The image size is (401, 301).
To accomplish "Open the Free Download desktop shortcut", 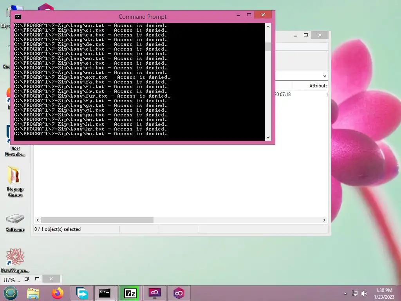I will coord(15,140).
